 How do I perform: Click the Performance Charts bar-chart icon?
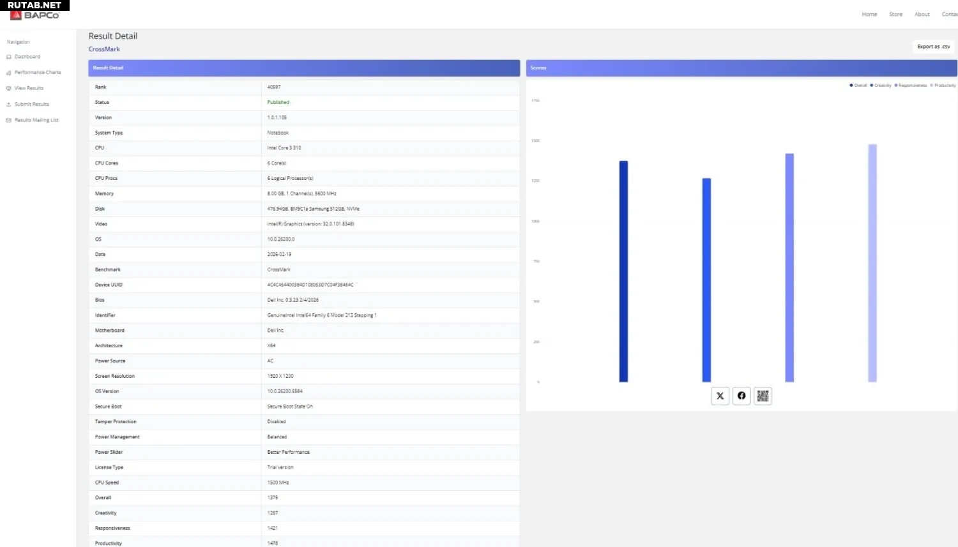tap(9, 73)
